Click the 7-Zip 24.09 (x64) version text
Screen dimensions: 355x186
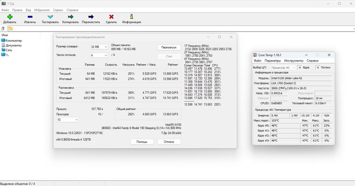171,133
